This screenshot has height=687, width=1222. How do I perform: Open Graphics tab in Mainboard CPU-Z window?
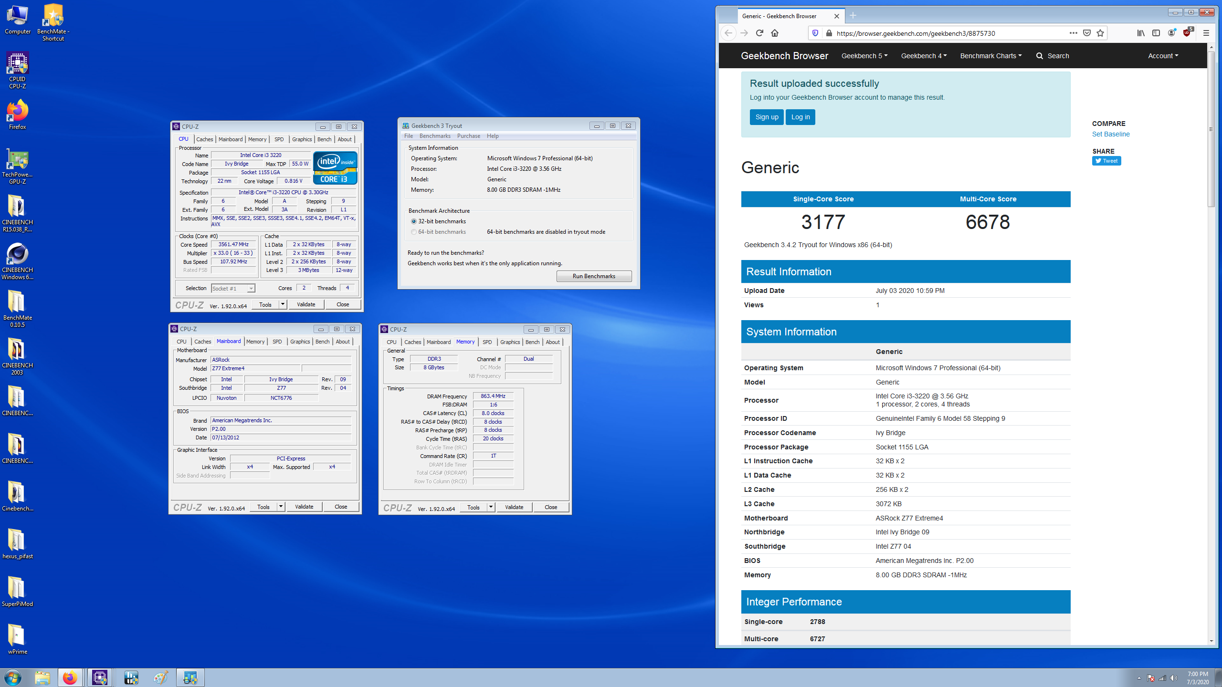pos(300,342)
